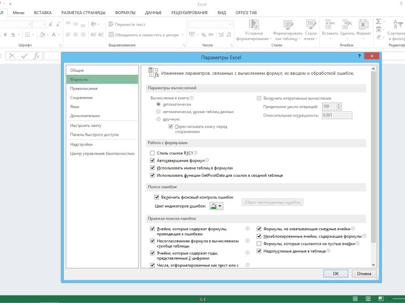
Task: Open the Шрифт group dialog launcher
Action: [x=60, y=45]
